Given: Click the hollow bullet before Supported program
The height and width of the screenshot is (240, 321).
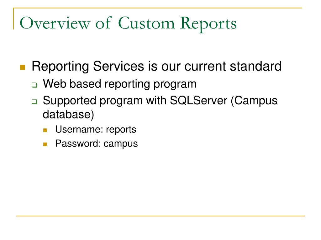Looking at the screenshot, I should pyautogui.click(x=34, y=102).
